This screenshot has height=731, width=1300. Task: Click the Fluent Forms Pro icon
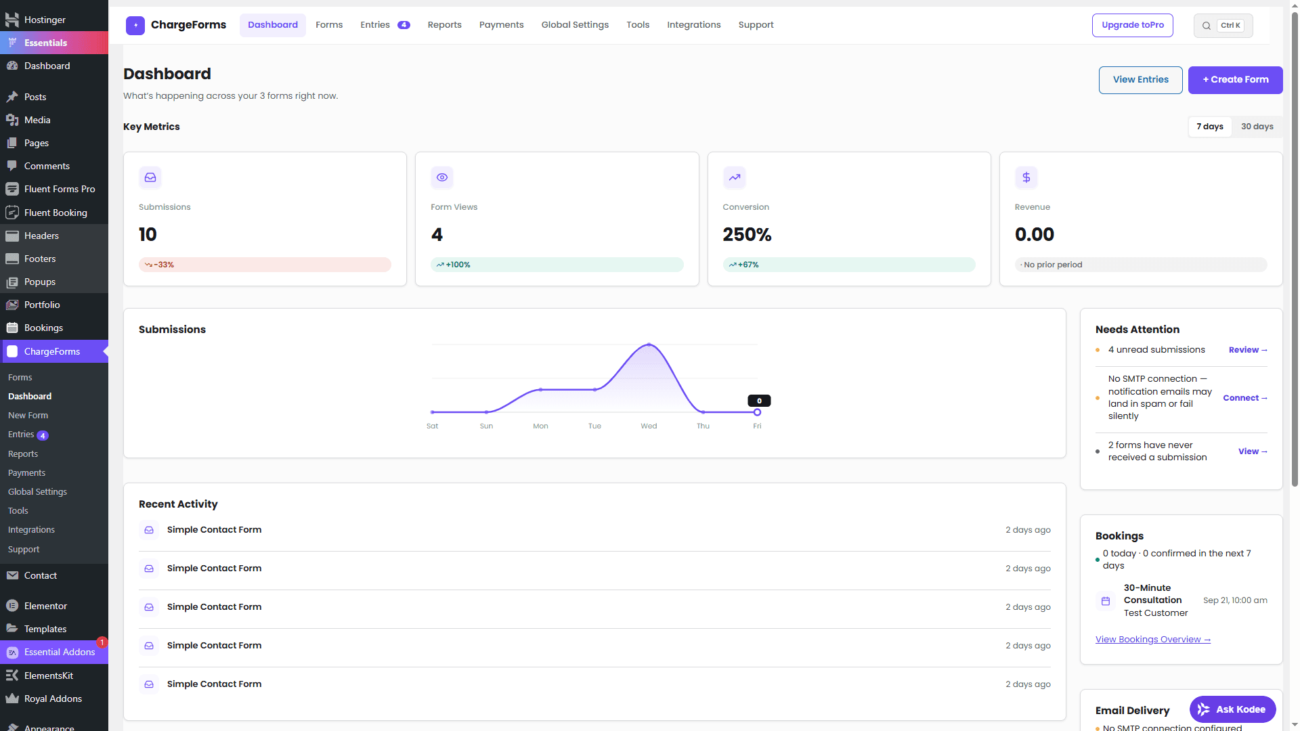tap(12, 189)
